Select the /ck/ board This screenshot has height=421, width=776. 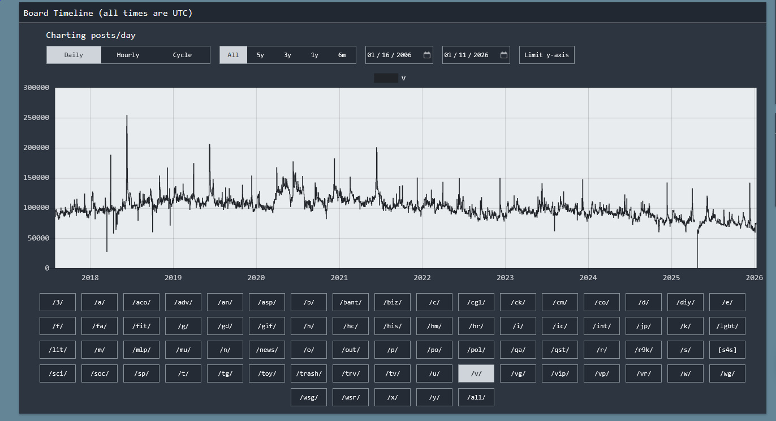click(518, 302)
